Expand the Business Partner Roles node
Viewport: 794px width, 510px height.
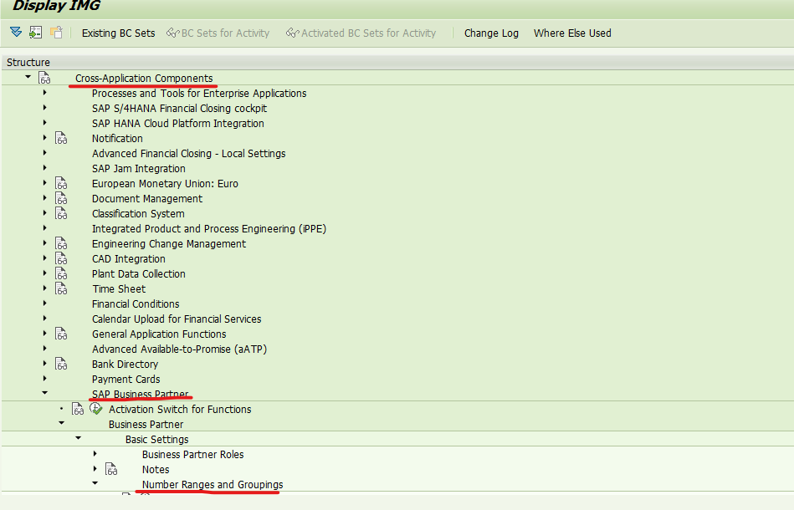click(x=95, y=454)
